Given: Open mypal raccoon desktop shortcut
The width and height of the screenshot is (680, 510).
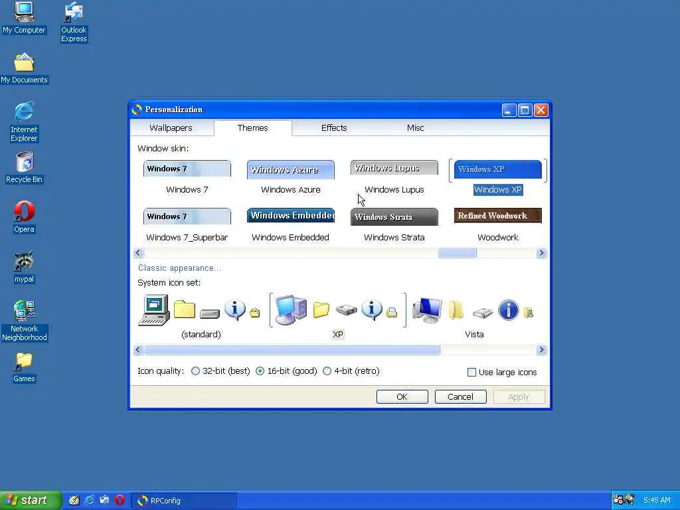Looking at the screenshot, I should point(24,267).
